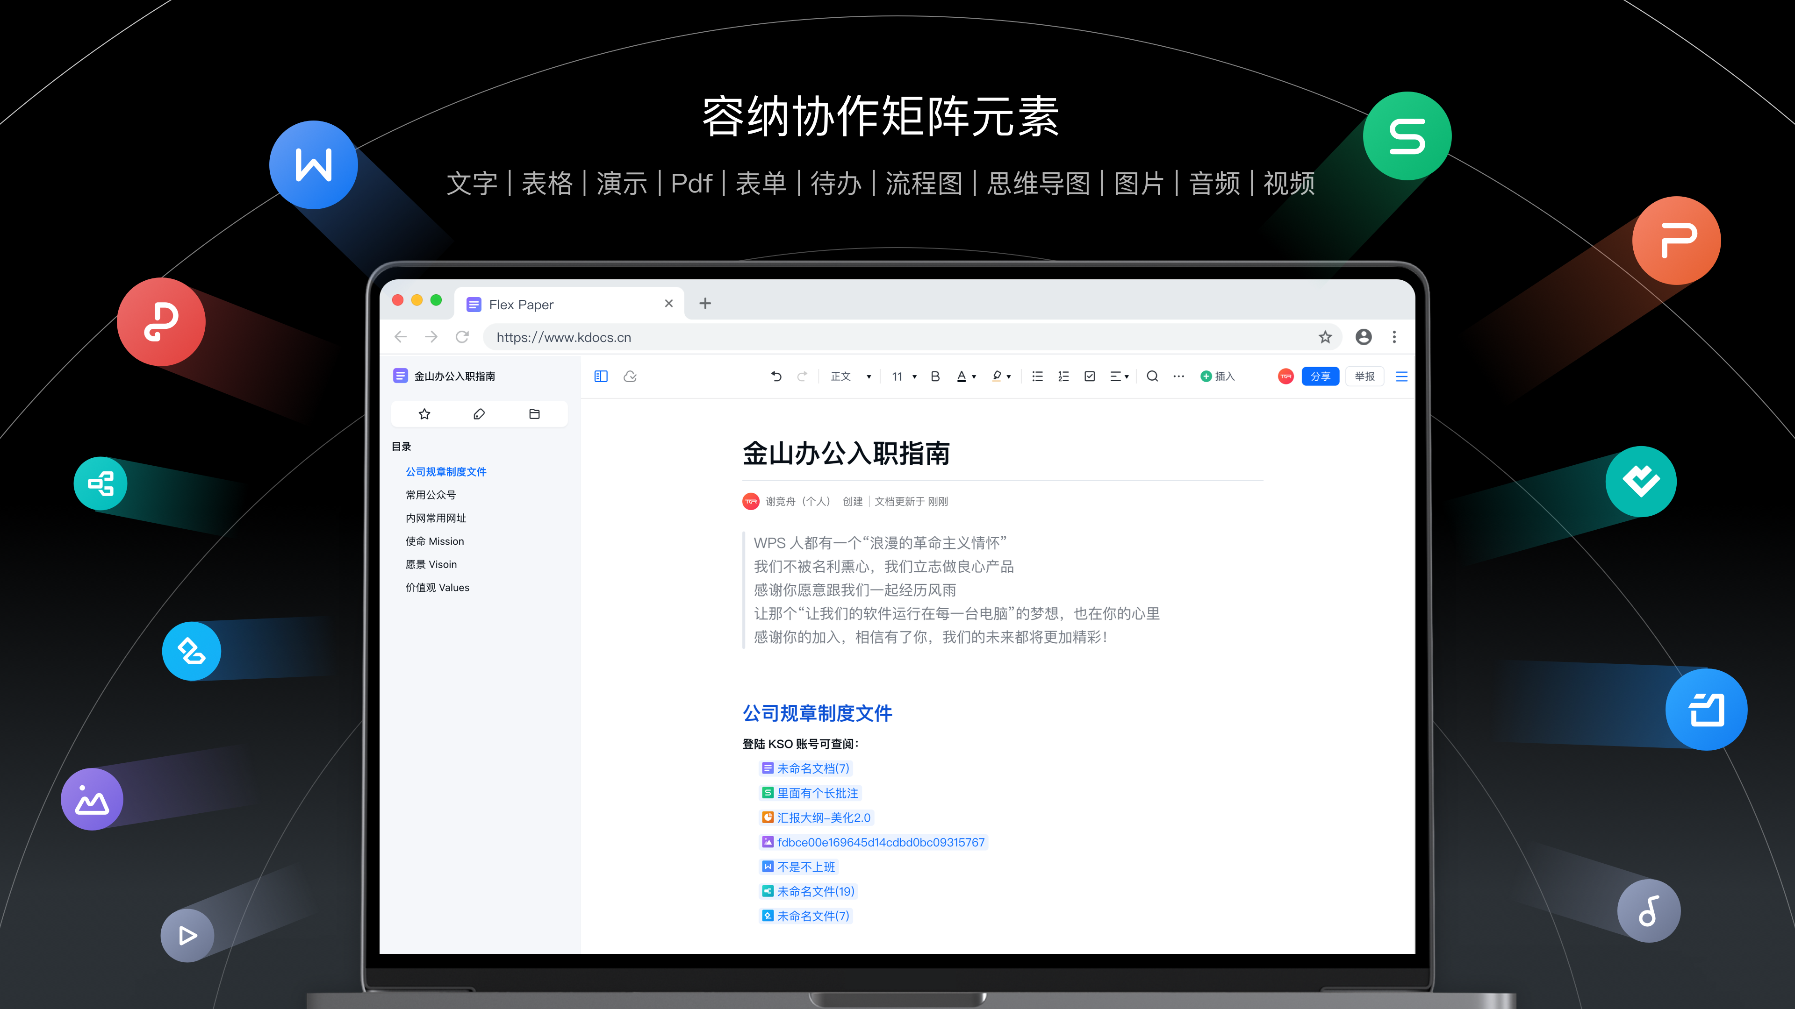
Task: Bookmark the page with the star
Action: pos(1325,337)
